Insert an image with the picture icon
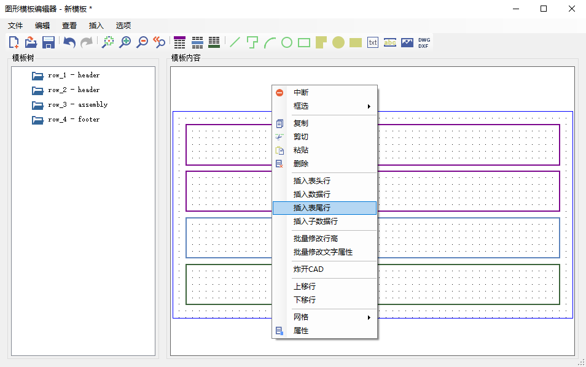Viewport: 586px width, 367px height. 407,42
